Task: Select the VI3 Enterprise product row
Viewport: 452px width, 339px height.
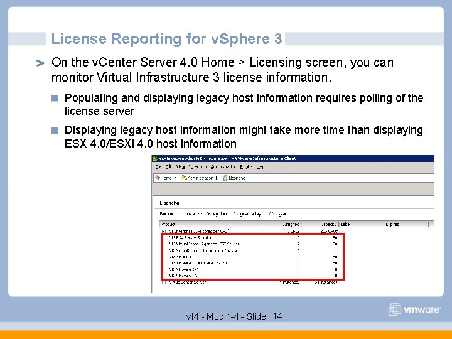Action: (x=250, y=231)
